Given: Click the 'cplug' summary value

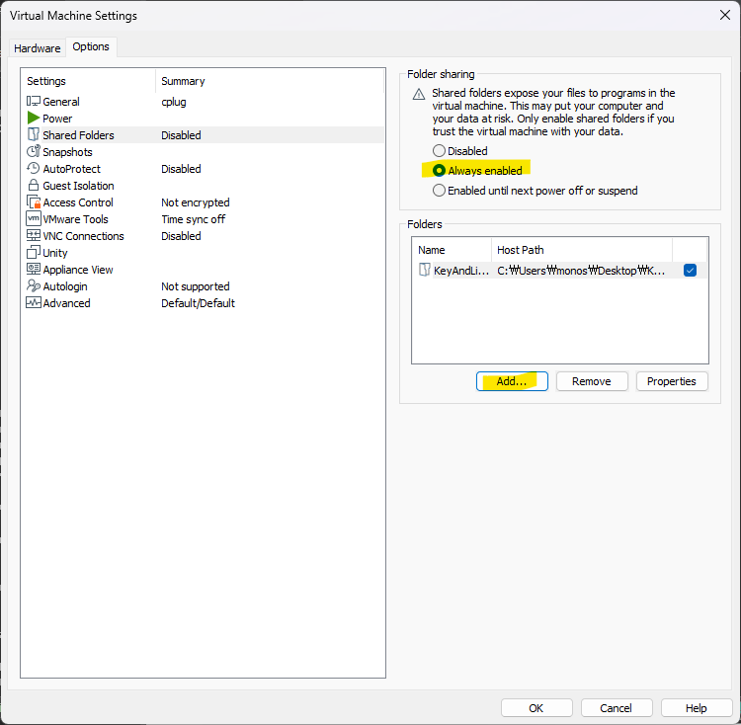Looking at the screenshot, I should point(174,102).
